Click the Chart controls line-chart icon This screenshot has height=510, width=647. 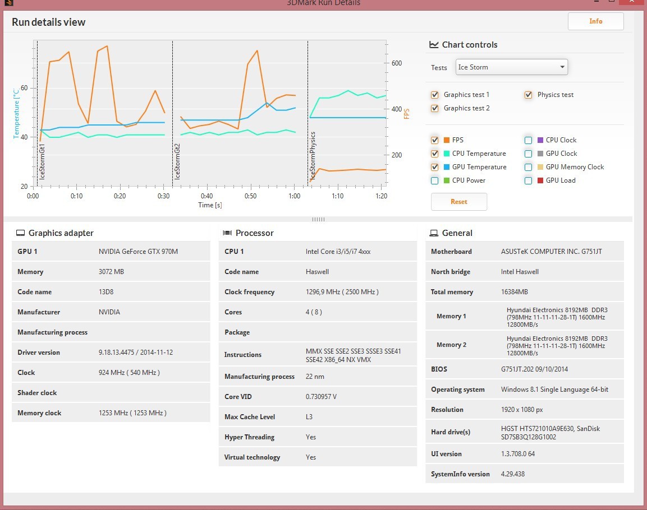tap(434, 44)
